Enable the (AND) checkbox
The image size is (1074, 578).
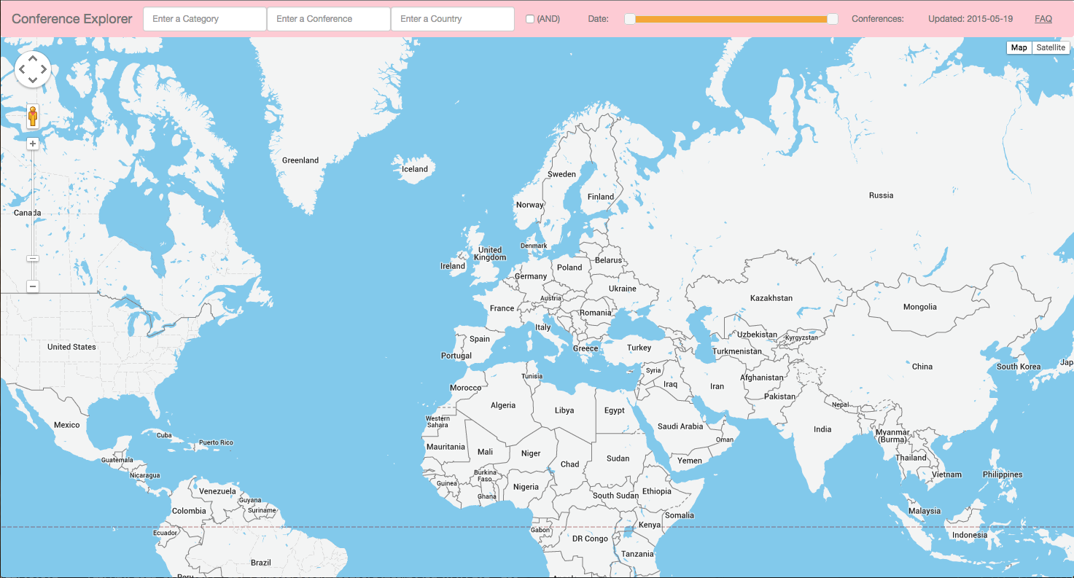coord(530,19)
